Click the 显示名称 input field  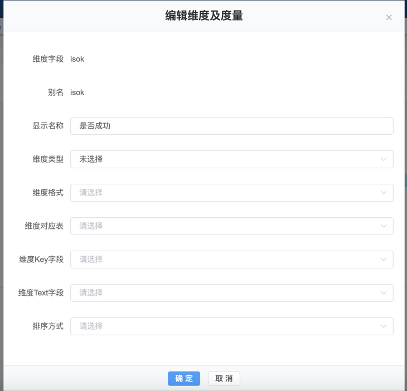pos(231,126)
